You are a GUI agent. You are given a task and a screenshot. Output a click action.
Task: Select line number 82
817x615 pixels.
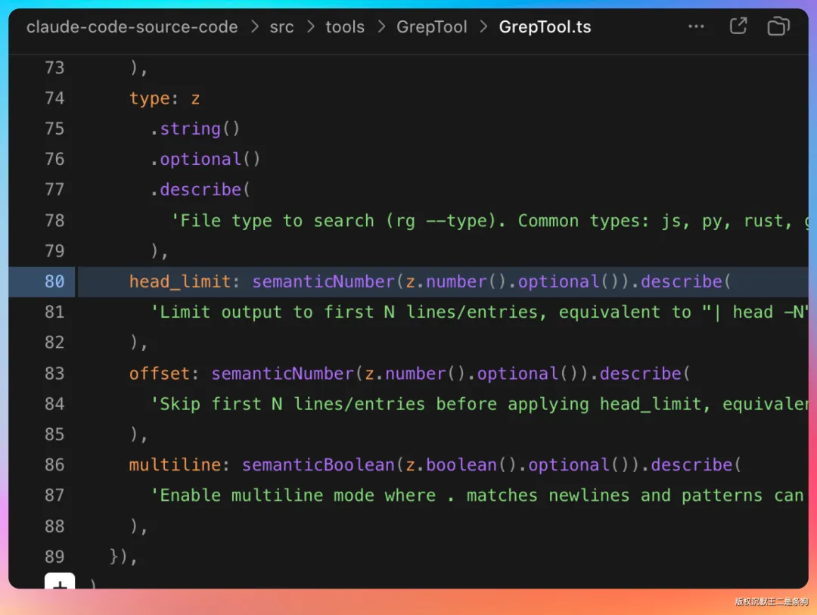pos(54,343)
